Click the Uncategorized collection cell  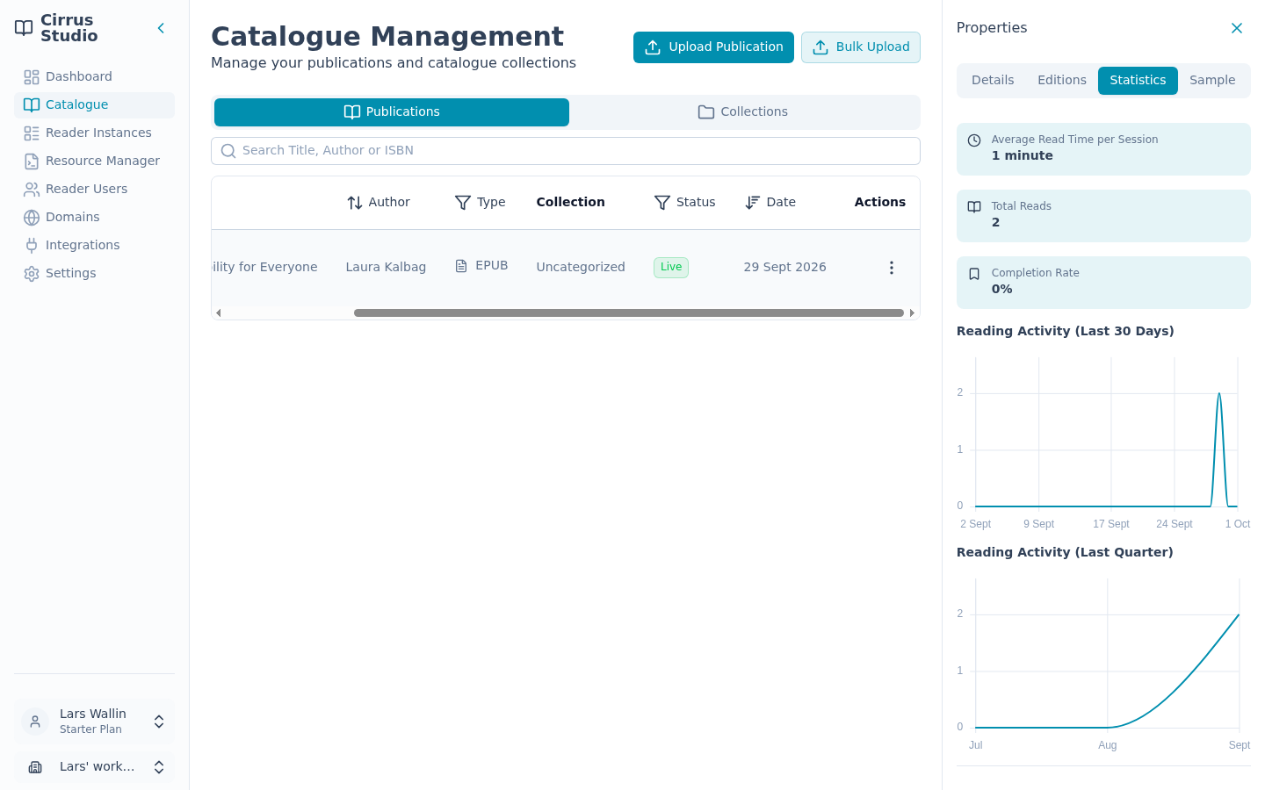coord(581,268)
